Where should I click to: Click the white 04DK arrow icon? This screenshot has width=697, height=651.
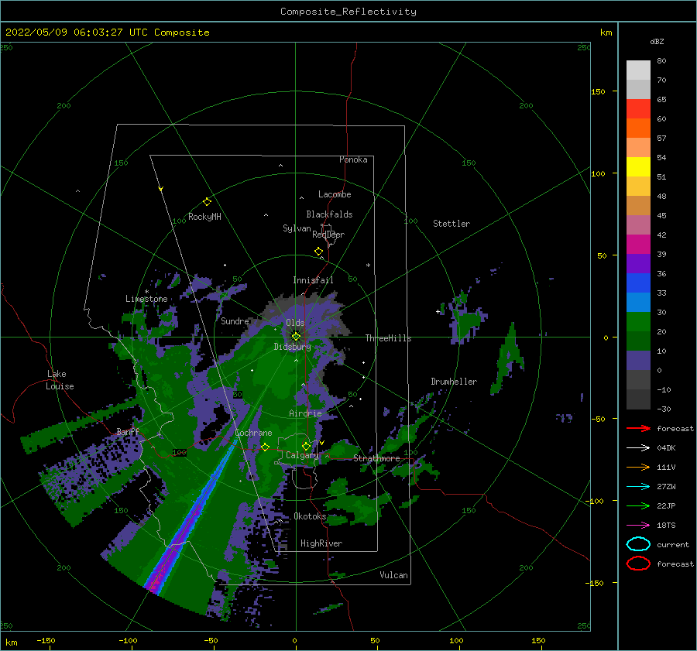click(638, 447)
